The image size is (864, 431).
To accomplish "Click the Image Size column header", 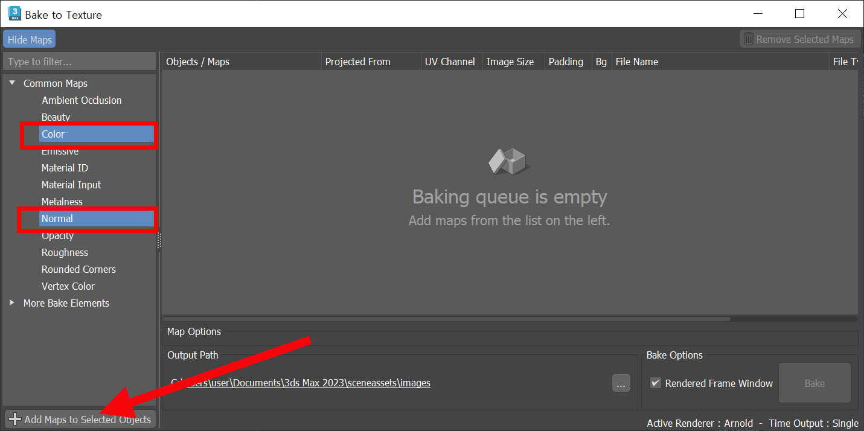I will 513,62.
